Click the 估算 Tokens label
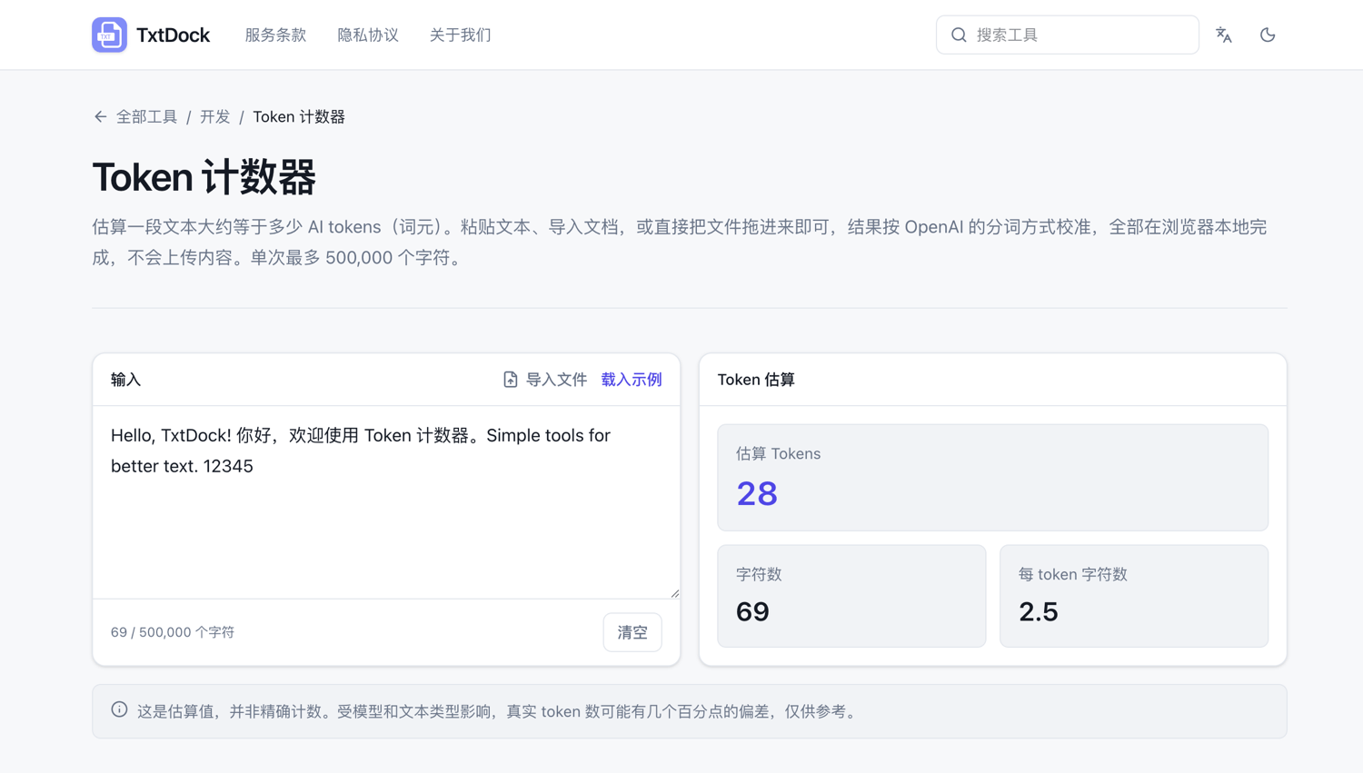The image size is (1363, 773). click(x=778, y=453)
